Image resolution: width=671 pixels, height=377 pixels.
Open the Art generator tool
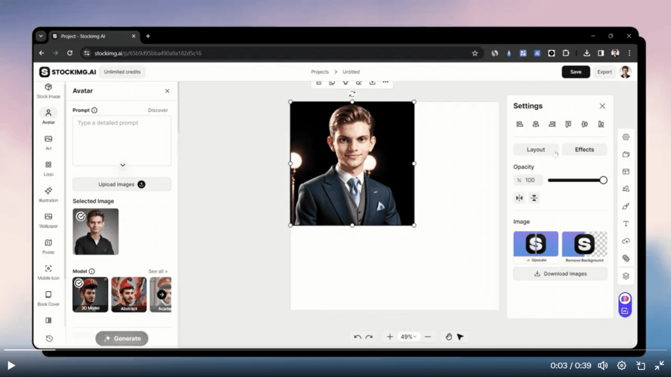click(x=48, y=142)
